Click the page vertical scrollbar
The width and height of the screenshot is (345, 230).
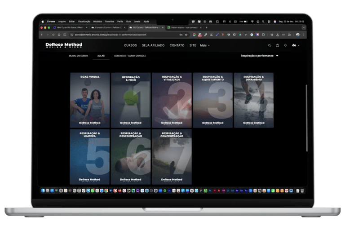[306, 118]
